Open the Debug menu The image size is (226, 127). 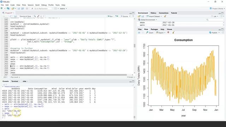pyautogui.click(x=44, y=5)
